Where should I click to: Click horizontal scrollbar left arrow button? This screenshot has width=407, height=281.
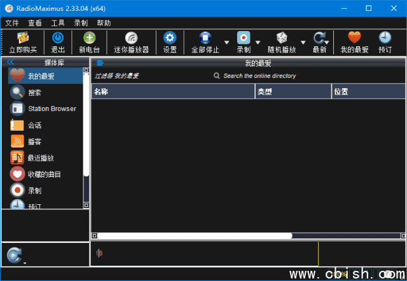click(x=95, y=236)
